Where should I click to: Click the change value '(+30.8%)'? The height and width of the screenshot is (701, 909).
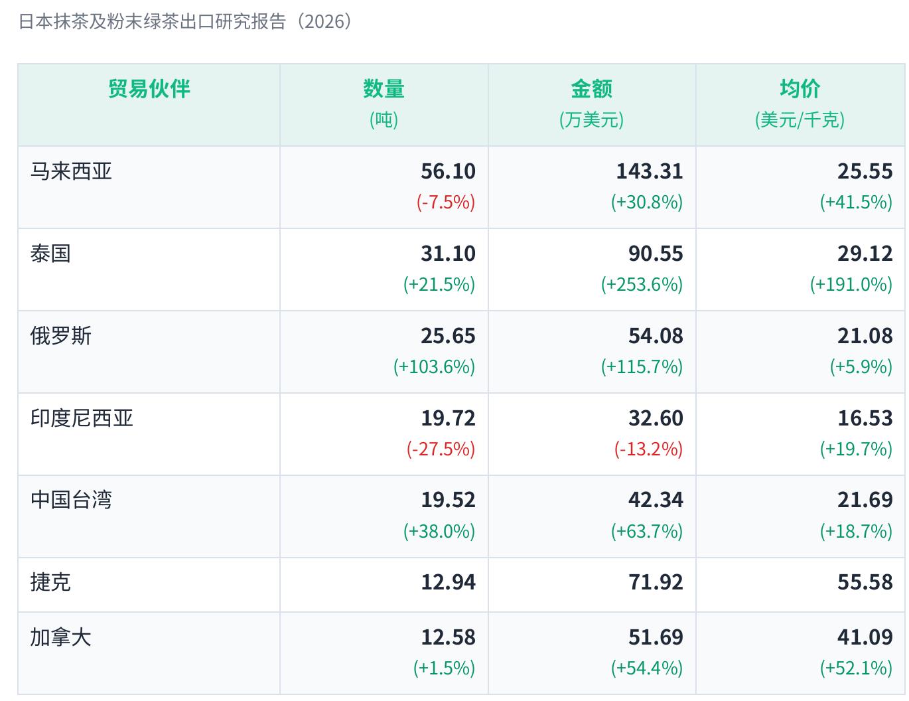[647, 202]
